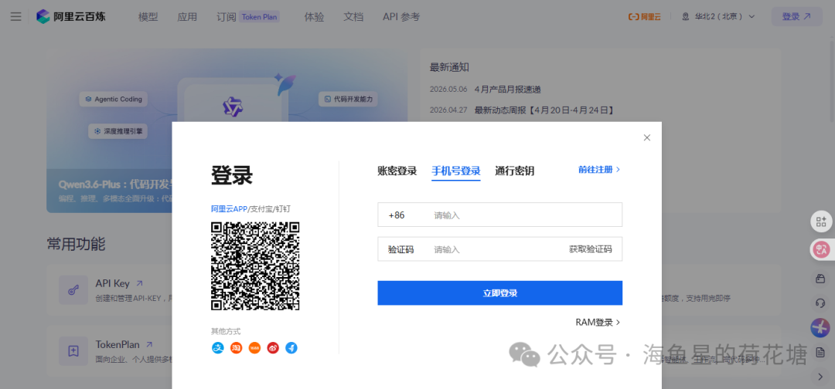Click the Agentic Coding tag
835x389 pixels.
(114, 99)
